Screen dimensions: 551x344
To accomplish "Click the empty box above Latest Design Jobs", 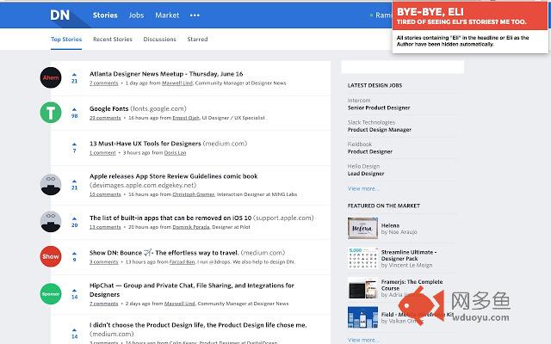I will pyautogui.click(x=402, y=67).
